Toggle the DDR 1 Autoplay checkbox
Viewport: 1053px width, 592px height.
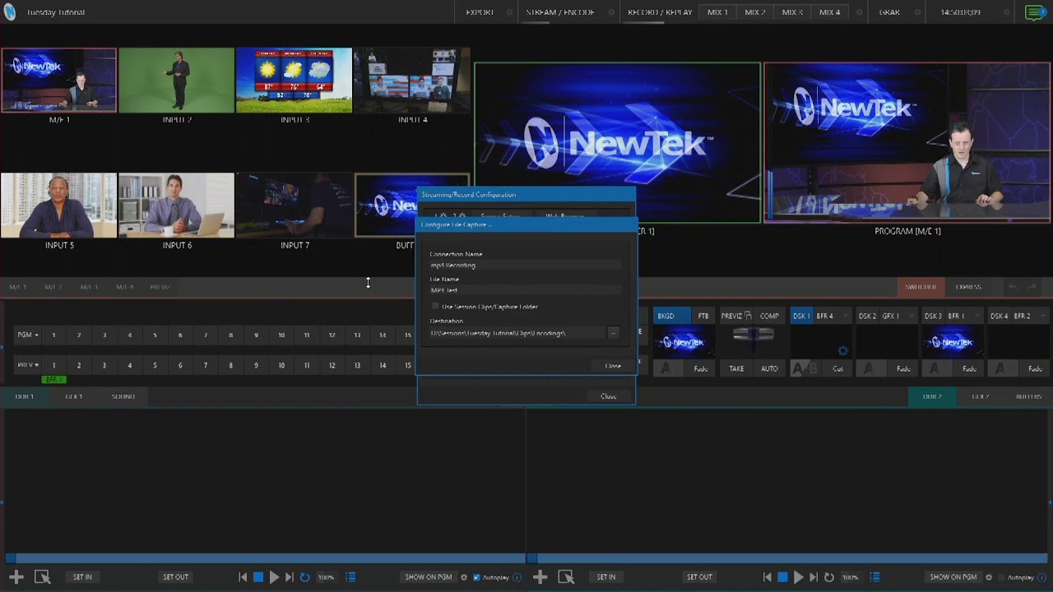(476, 577)
